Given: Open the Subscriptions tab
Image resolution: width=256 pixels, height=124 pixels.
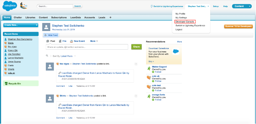Looking at the screenshot, I should coord(59,18).
